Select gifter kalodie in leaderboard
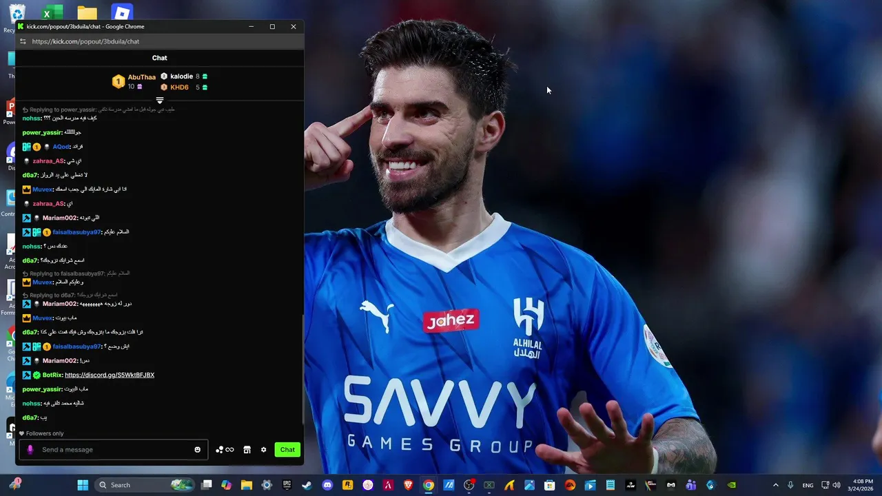The width and height of the screenshot is (882, 496). [x=181, y=76]
